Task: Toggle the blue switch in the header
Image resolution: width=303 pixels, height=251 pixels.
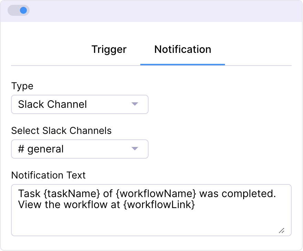Action: (x=19, y=10)
